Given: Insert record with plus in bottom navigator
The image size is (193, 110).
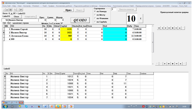Looking at the screenshot, I should click(x=173, y=64).
